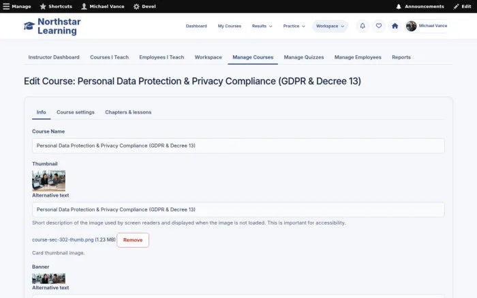
Task: Click the Michael Vance user icon in admin toolbar
Action: (84, 6)
